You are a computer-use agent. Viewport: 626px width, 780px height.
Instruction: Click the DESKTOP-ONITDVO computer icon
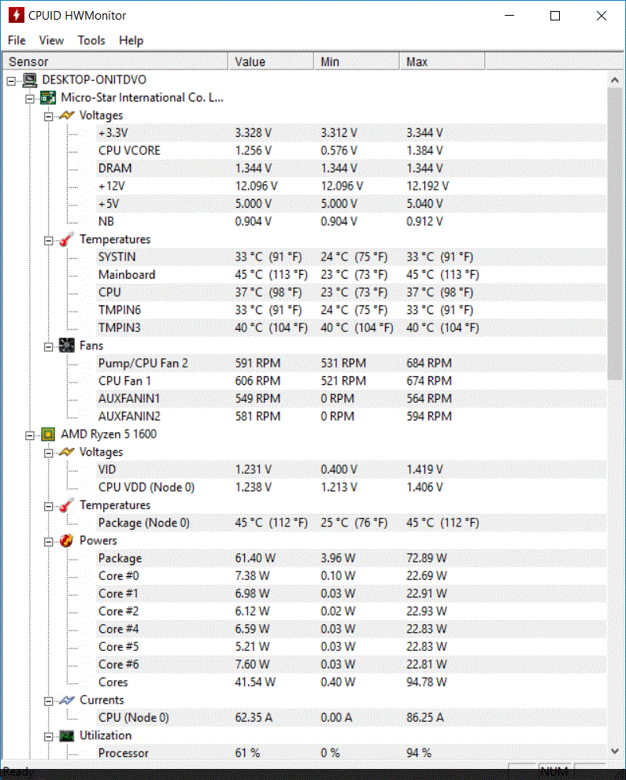pyautogui.click(x=30, y=79)
